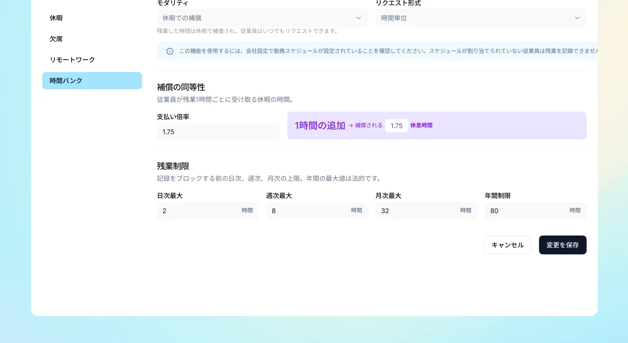Click the 1時間の追加 text

320,126
